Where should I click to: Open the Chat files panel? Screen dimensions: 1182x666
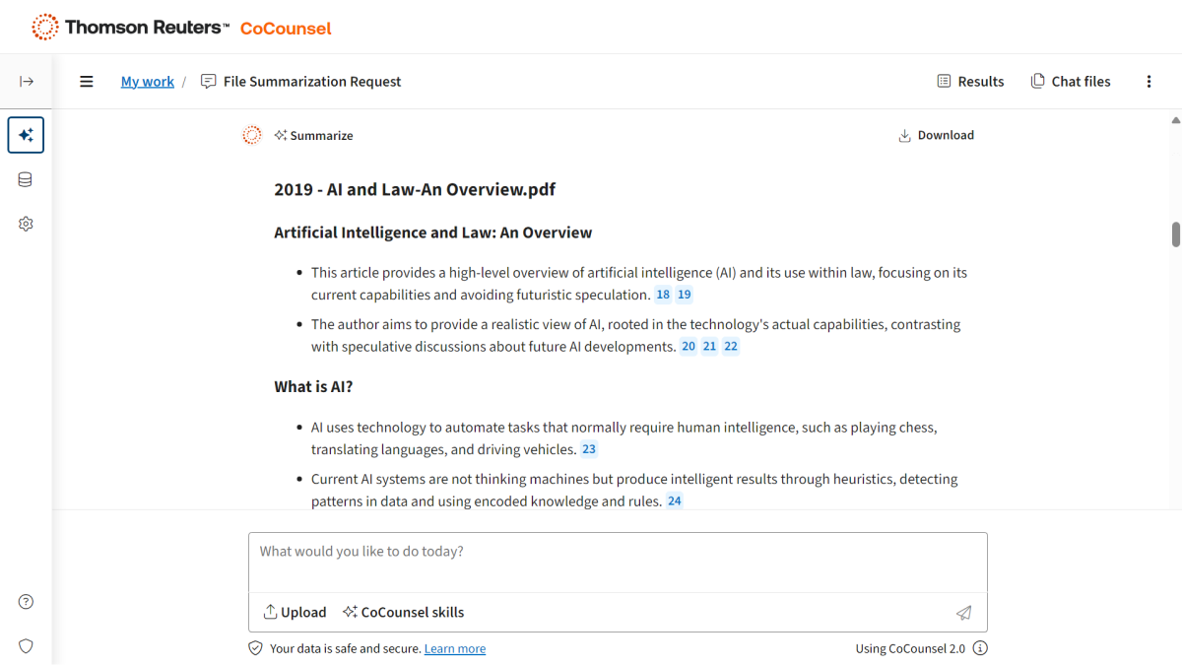pyautogui.click(x=1070, y=82)
